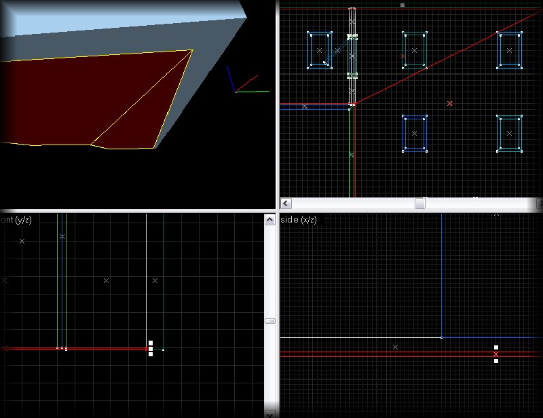This screenshot has width=543, height=418.
Task: Click the red X selection center in side view
Action: 496,354
